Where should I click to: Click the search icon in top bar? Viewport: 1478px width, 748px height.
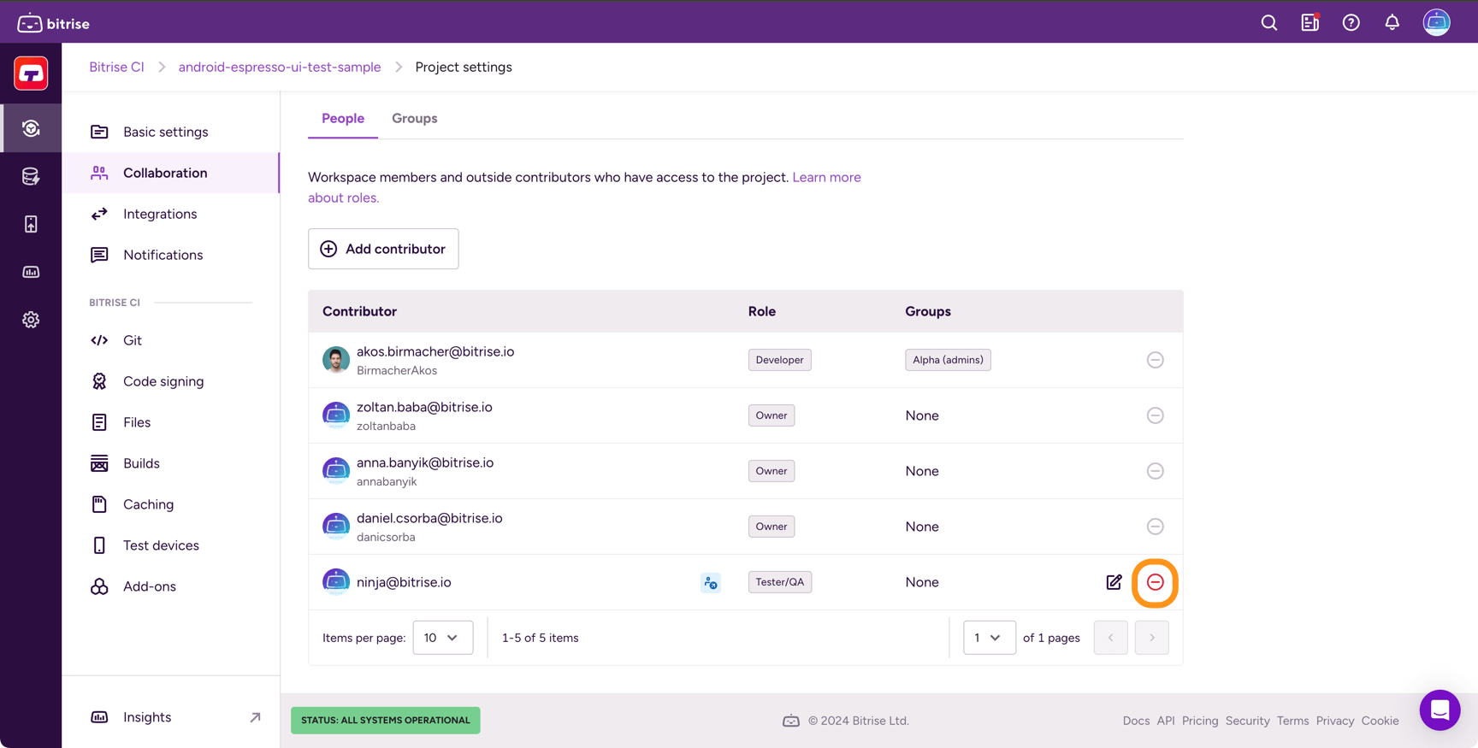(1269, 23)
